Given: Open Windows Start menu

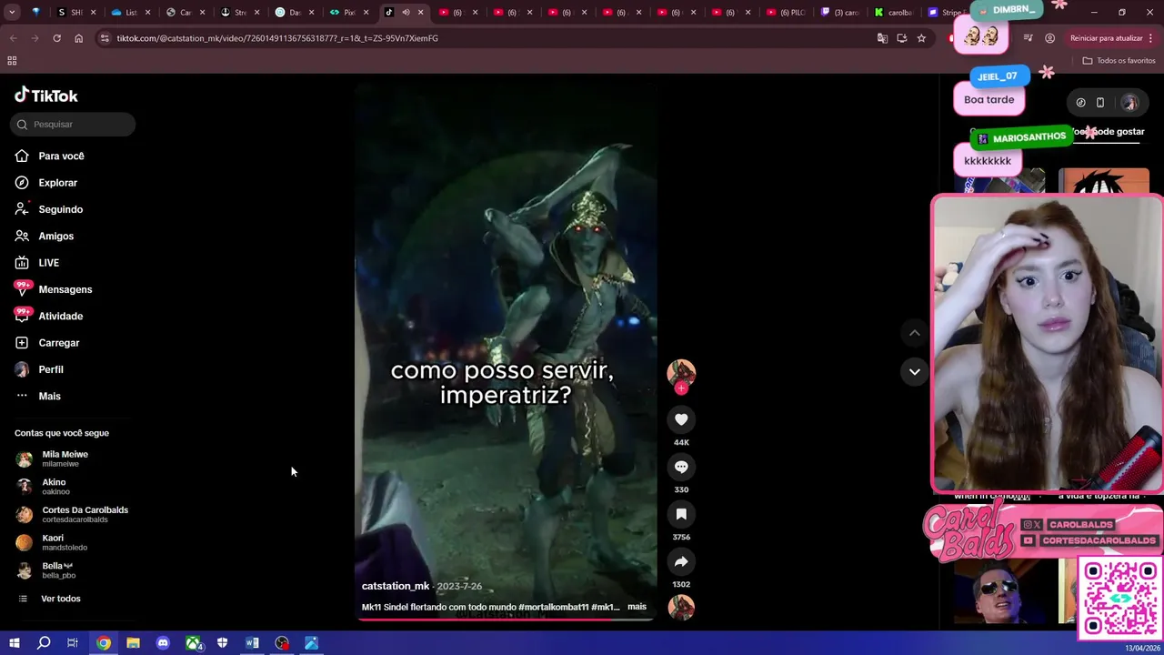Looking at the screenshot, I should point(14,643).
